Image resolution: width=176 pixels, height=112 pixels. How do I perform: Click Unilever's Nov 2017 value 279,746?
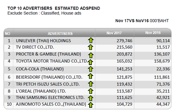coord(125,41)
